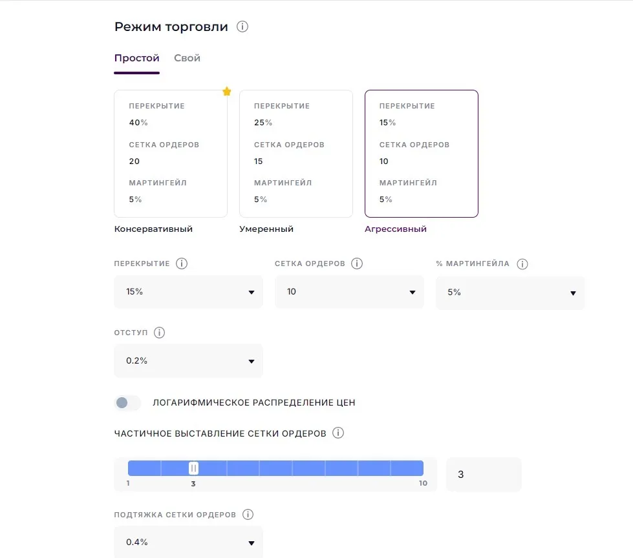This screenshot has width=633, height=558.
Task: Click info icon for частичное выставление сетки
Action: pos(338,433)
